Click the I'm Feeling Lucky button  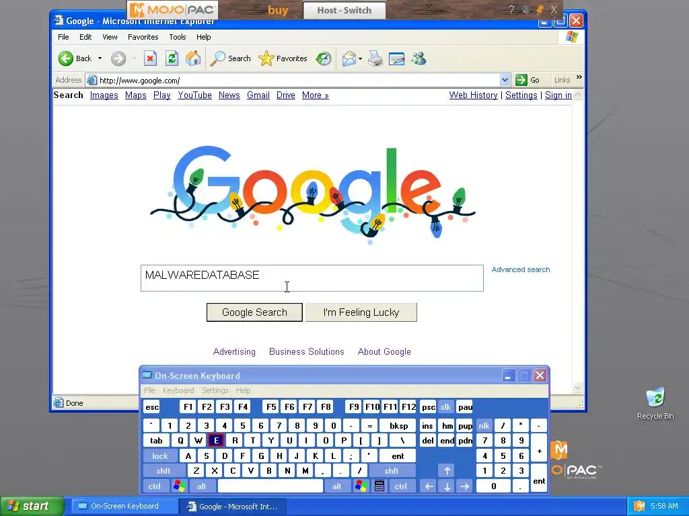pyautogui.click(x=361, y=312)
